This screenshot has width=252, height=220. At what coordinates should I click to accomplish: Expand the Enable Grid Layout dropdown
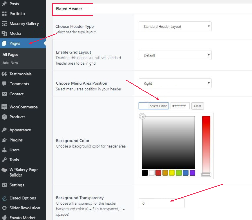pyautogui.click(x=175, y=55)
